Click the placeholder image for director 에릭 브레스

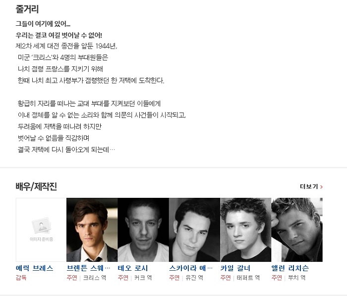[41, 230]
